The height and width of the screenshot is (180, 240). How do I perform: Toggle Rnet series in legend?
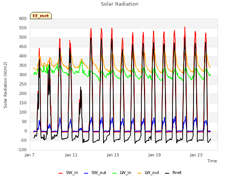coord(173,172)
